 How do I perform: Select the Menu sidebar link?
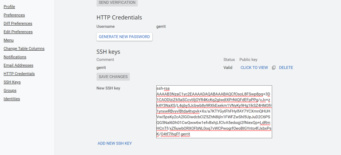(9, 40)
